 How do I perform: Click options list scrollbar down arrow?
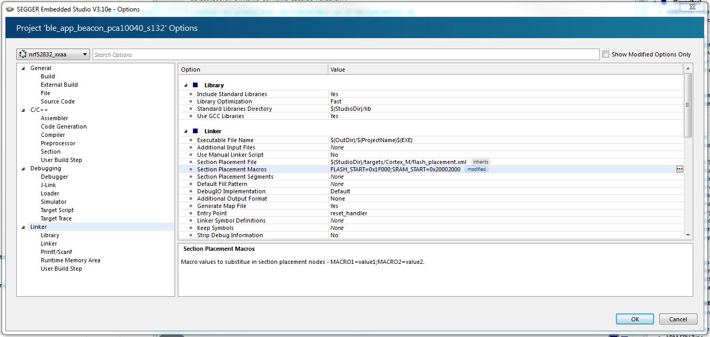tap(688, 235)
